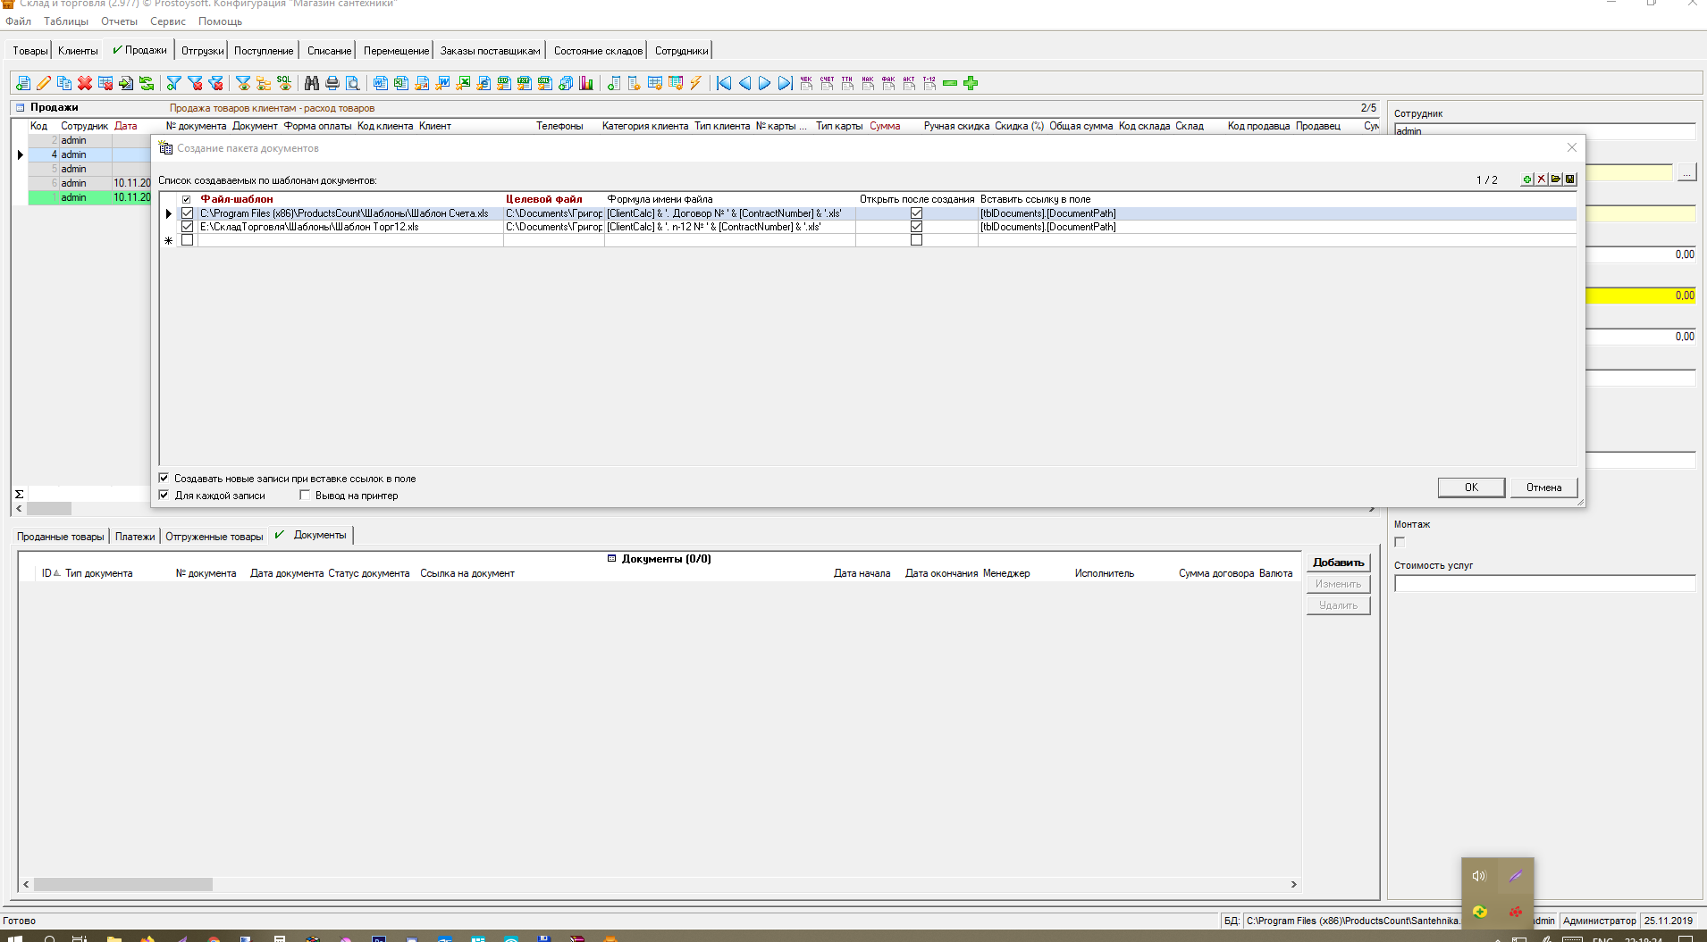Click the printer icon in main toolbar
The image size is (1707, 942).
pyautogui.click(x=332, y=83)
